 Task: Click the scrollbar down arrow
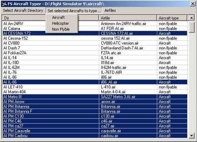(x=191, y=136)
